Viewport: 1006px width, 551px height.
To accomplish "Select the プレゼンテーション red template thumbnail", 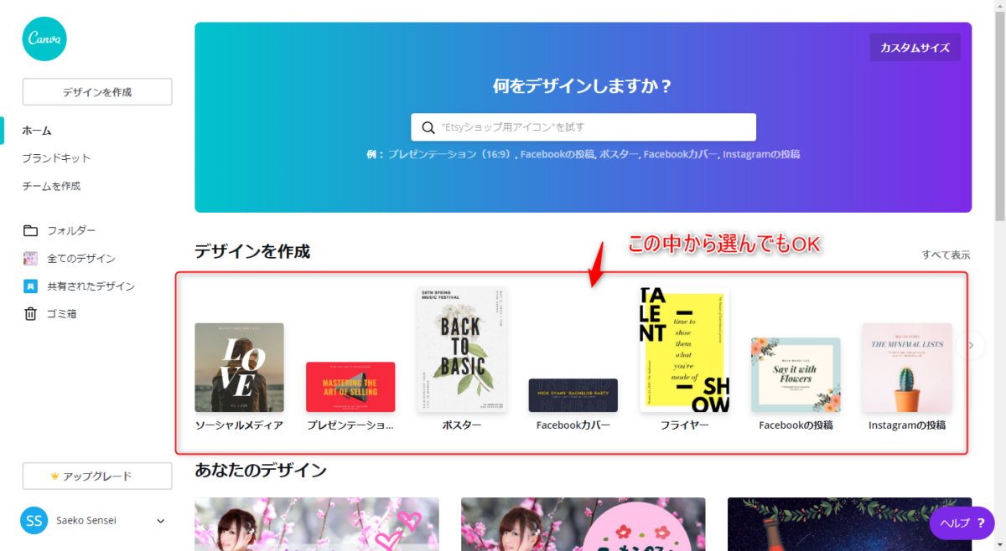I will 350,387.
